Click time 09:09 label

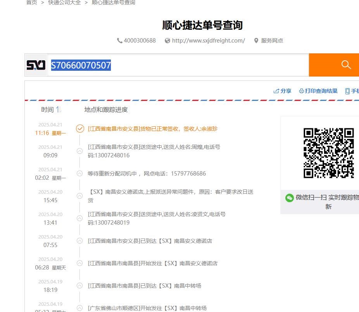(50, 155)
